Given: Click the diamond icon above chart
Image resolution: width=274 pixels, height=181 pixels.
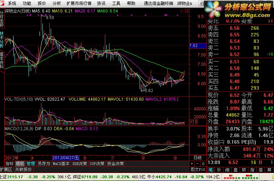Looking at the screenshot, I should click(x=182, y=11).
